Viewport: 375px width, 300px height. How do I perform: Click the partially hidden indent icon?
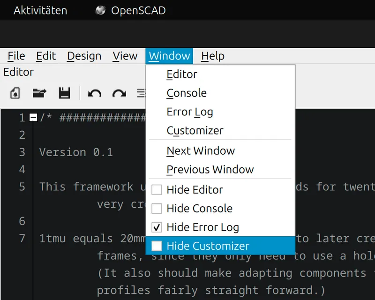tap(141, 93)
